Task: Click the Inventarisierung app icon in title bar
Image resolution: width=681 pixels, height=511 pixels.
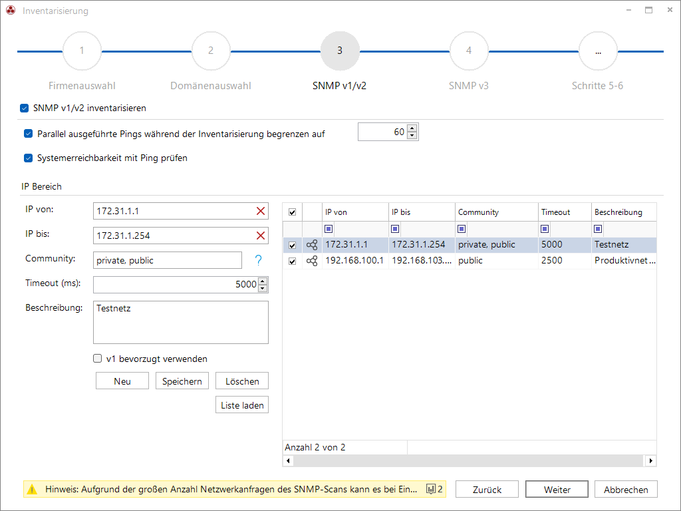Action: (11, 11)
